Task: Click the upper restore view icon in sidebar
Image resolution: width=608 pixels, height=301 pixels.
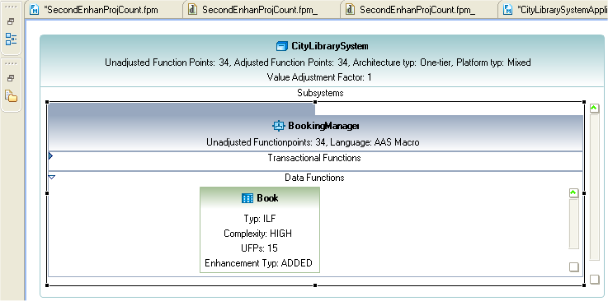Action: pyautogui.click(x=11, y=21)
